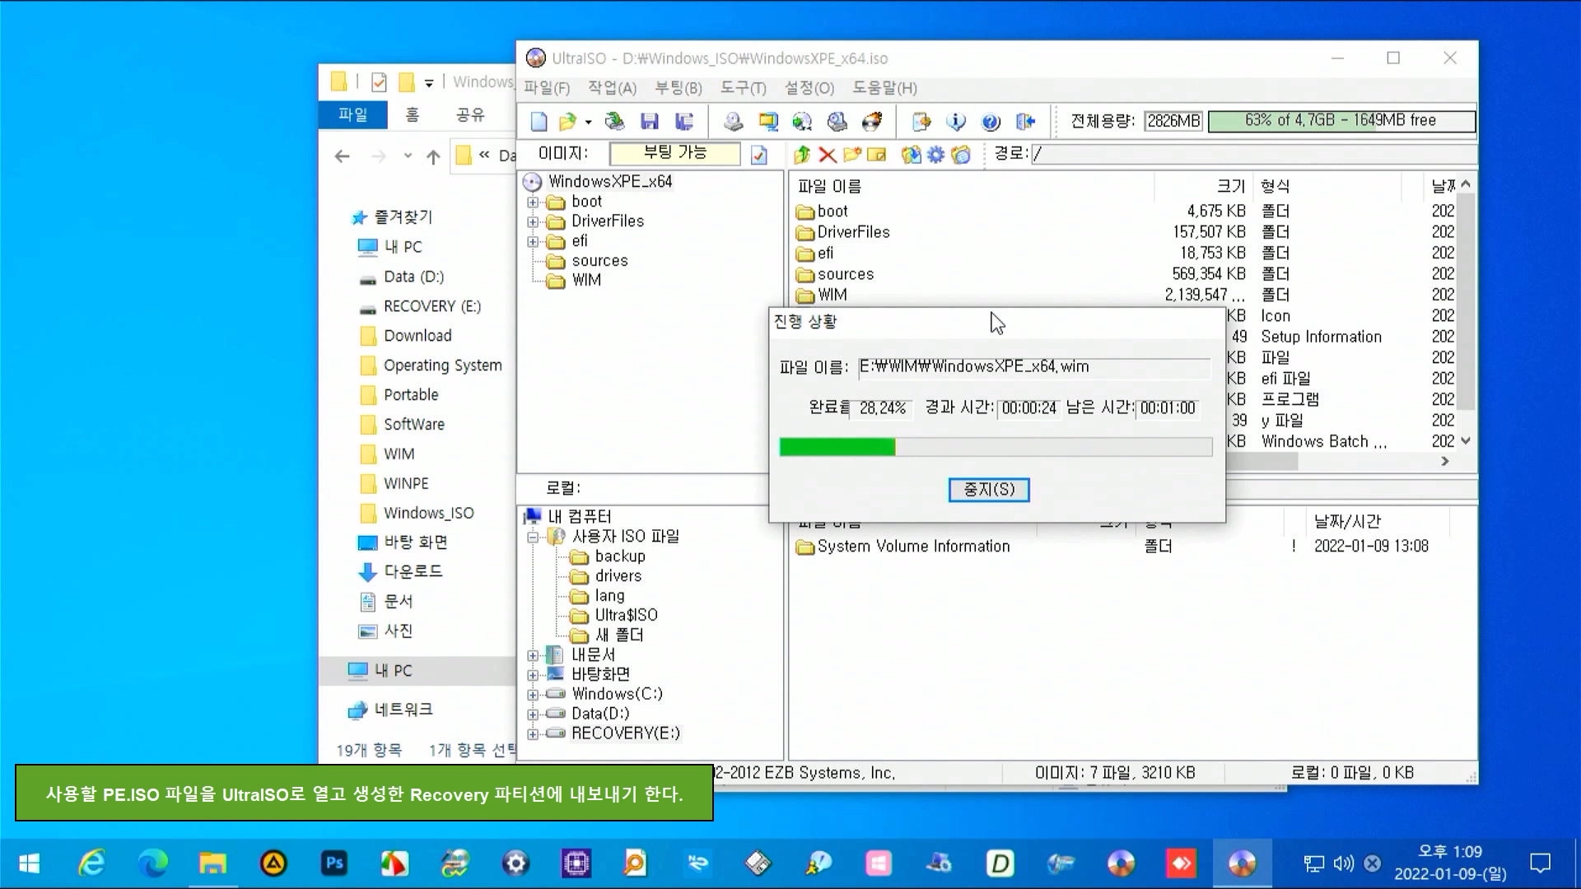This screenshot has height=889, width=1581.
Task: Click the blue info properties icon
Action: 956,122
